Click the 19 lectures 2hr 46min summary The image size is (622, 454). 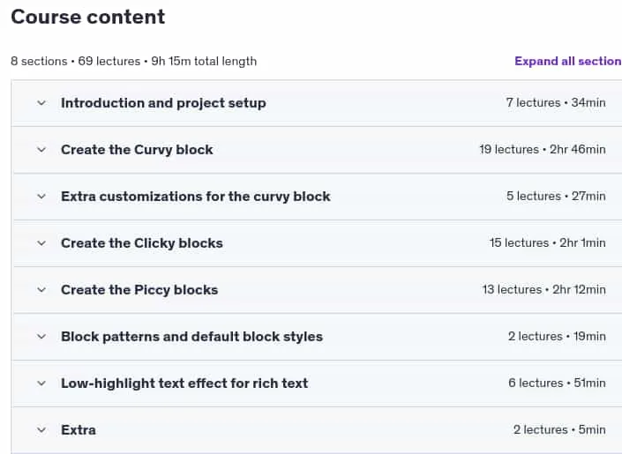543,150
